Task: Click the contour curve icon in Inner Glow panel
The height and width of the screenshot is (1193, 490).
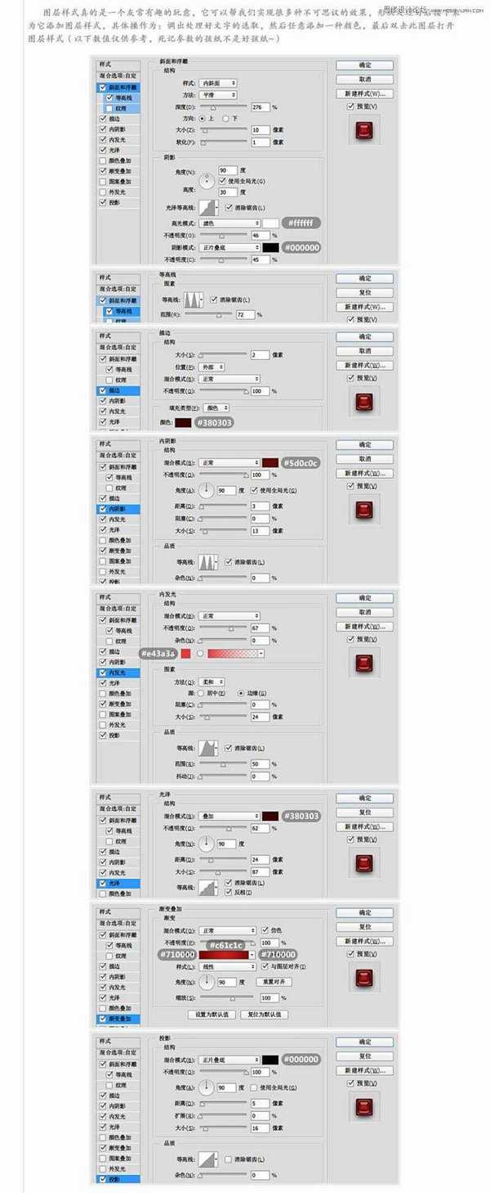Action: pyautogui.click(x=210, y=748)
